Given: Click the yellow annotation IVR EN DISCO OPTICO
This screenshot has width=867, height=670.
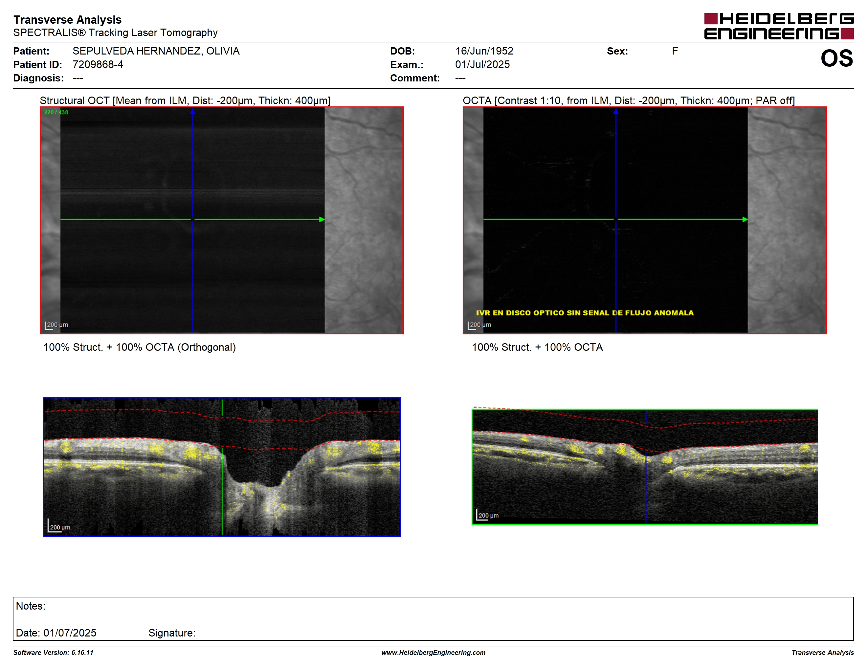Looking at the screenshot, I should coord(585,313).
